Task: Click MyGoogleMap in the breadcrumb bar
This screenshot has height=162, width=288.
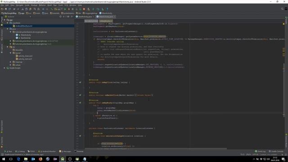Action: pyautogui.click(x=9, y=13)
